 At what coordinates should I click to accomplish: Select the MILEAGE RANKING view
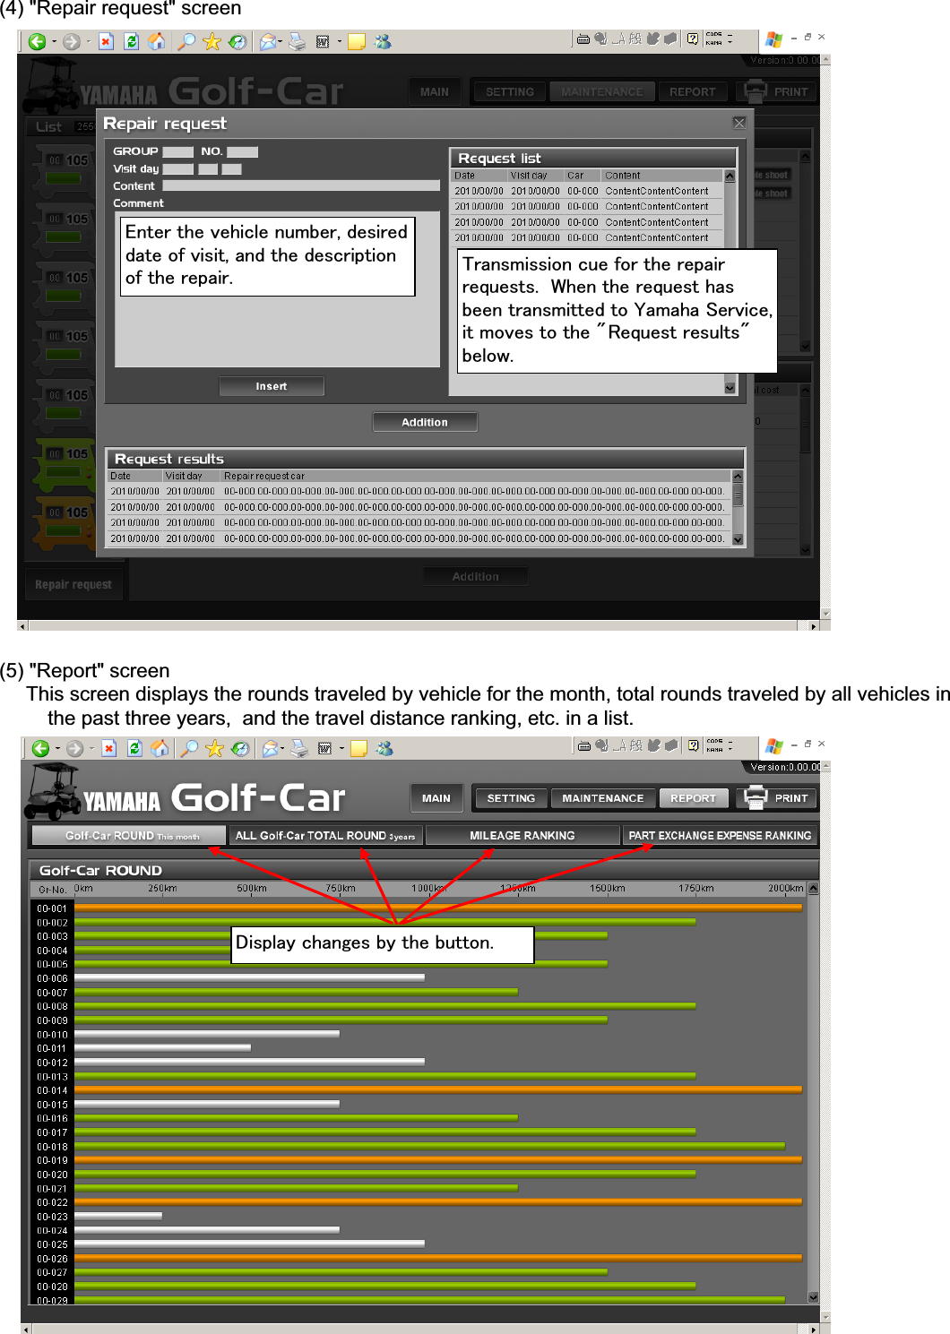[x=522, y=835]
